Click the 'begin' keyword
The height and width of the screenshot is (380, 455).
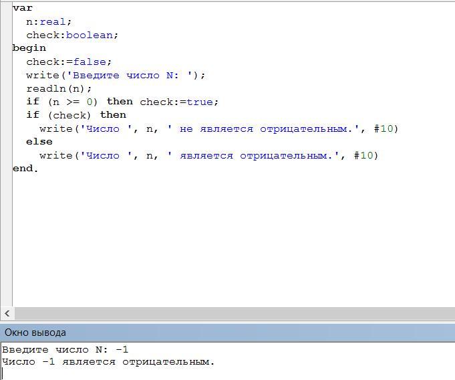click(x=29, y=48)
